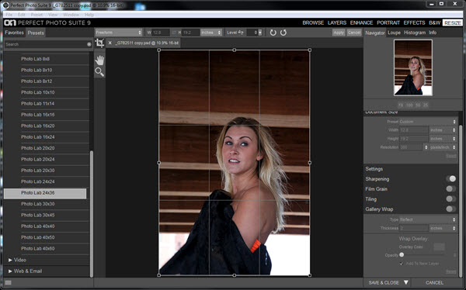Click the swap width and height icon
This screenshot has height=290, width=466.
point(174,33)
